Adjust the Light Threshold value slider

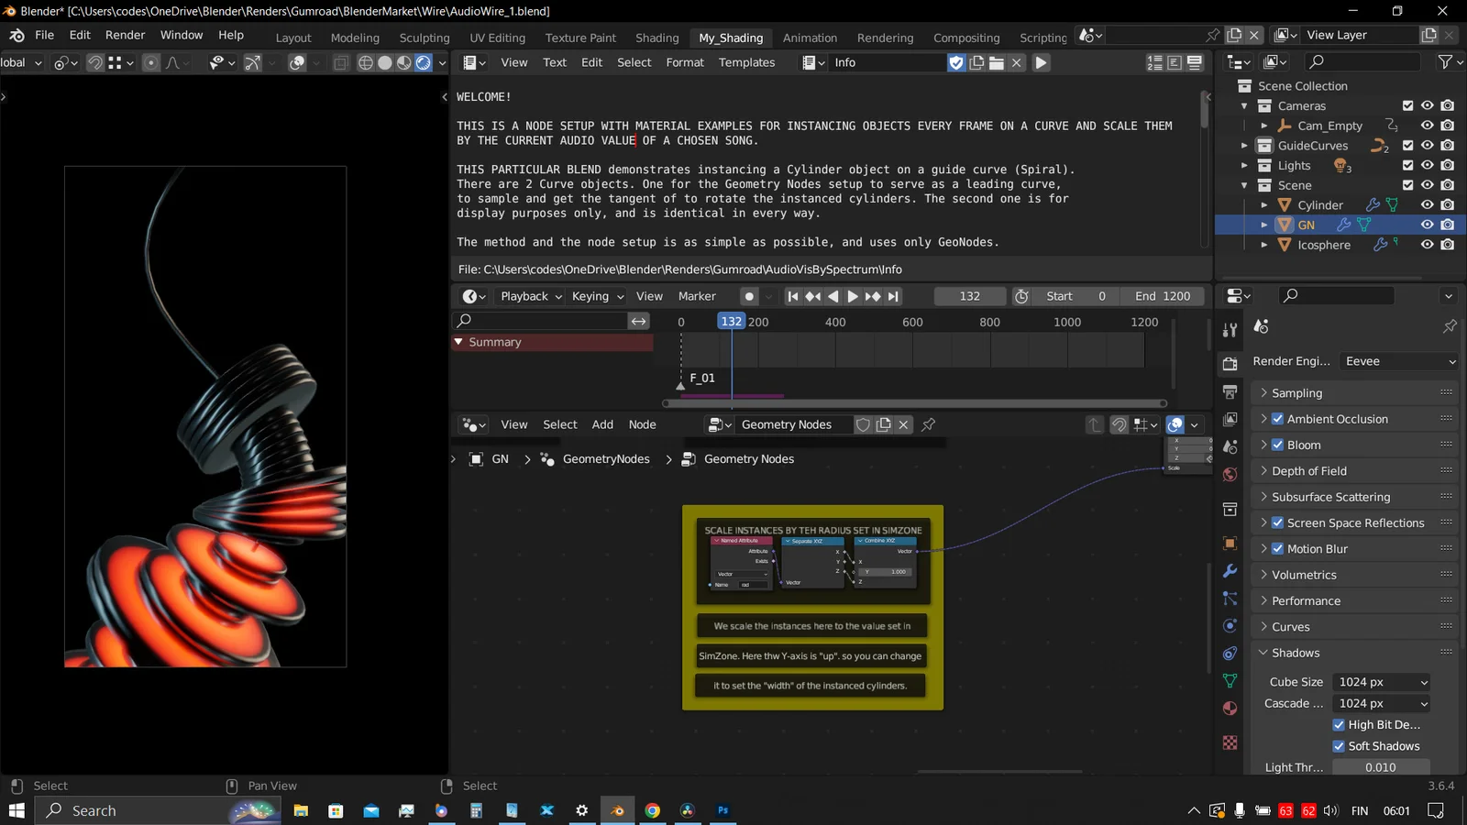pos(1381,767)
